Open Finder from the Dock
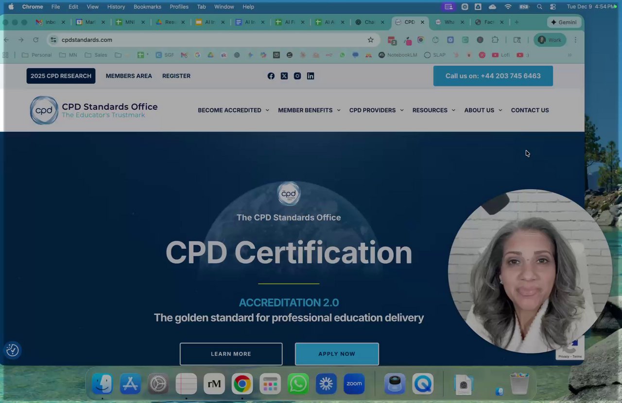This screenshot has height=403, width=622. tap(102, 384)
